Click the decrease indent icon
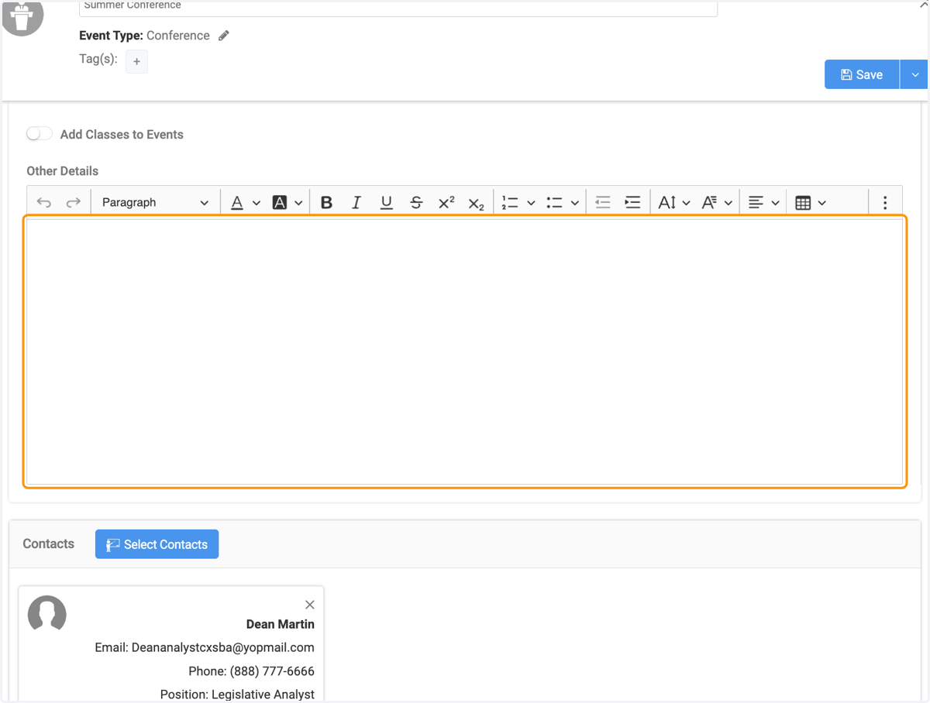This screenshot has width=930, height=703. coord(603,202)
